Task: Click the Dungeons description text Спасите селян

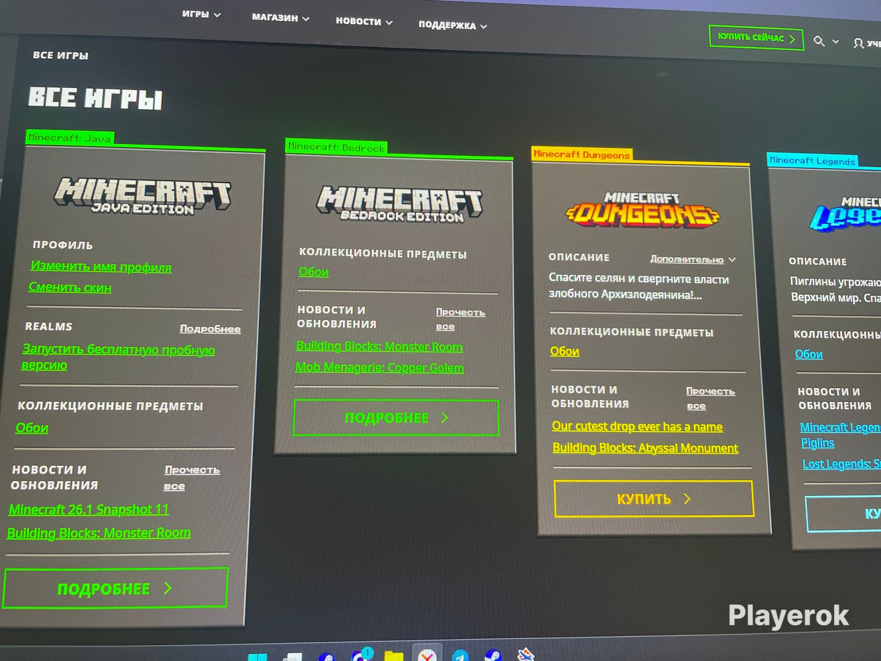Action: [x=638, y=286]
